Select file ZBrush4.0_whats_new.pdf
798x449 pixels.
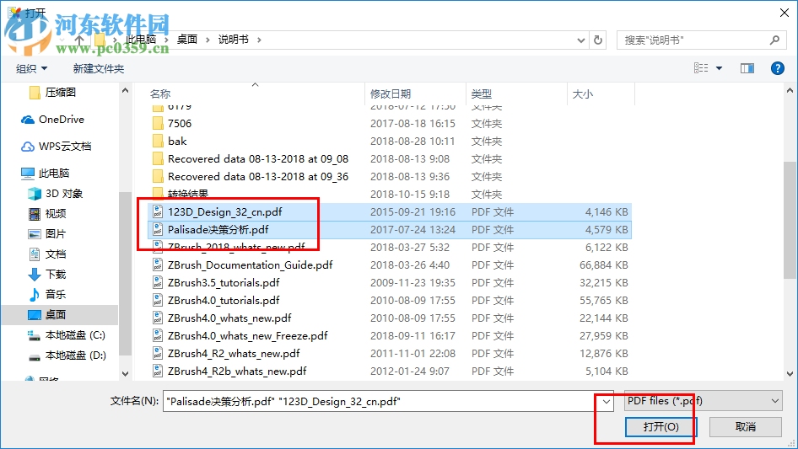coord(229,318)
